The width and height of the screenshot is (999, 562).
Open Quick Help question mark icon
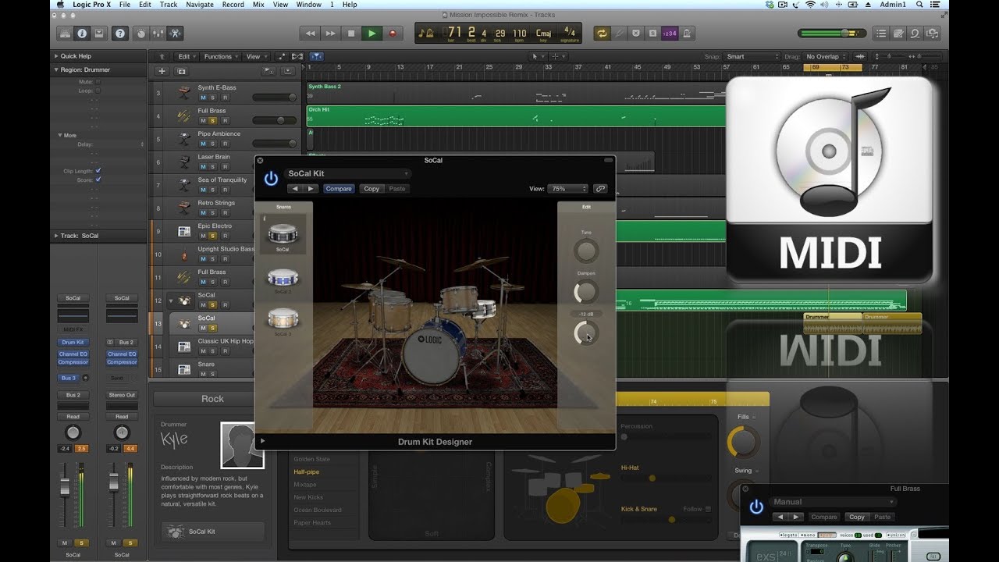point(120,34)
